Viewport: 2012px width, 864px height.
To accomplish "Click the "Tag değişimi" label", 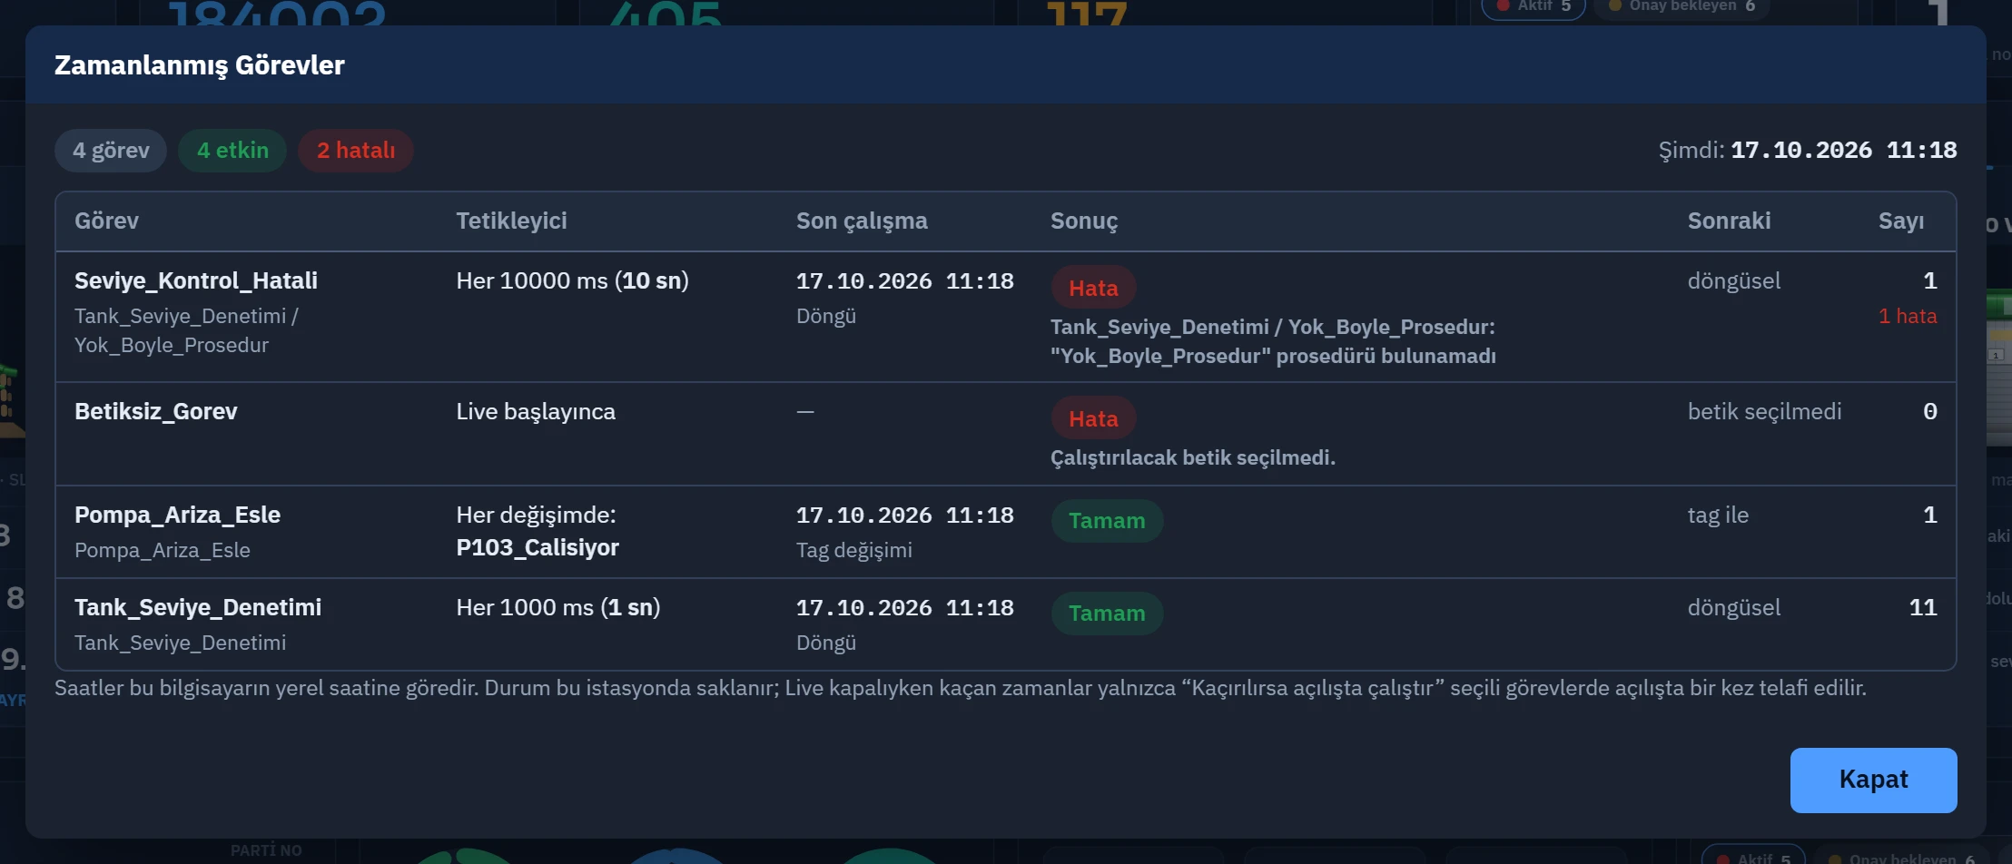I will [854, 551].
